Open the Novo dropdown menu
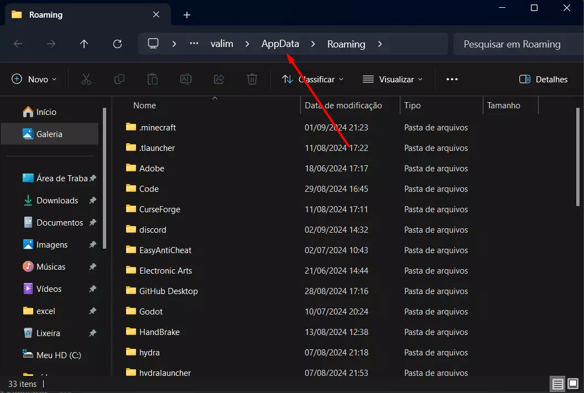 pyautogui.click(x=34, y=79)
